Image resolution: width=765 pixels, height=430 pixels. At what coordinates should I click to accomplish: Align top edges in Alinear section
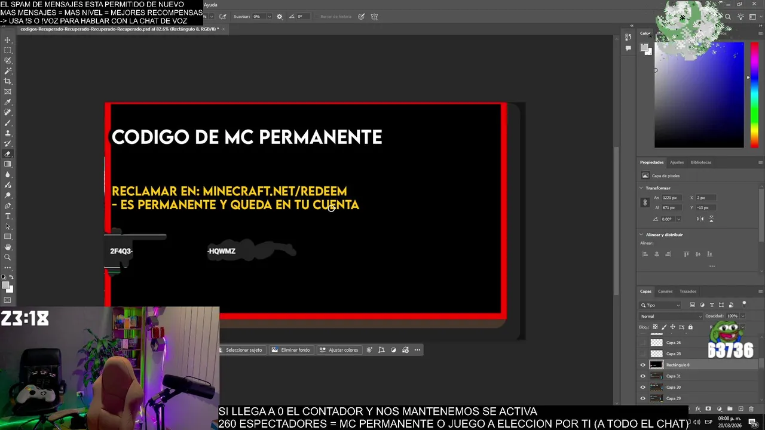(686, 254)
